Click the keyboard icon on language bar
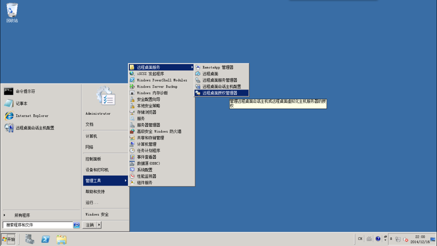 click(x=369, y=239)
